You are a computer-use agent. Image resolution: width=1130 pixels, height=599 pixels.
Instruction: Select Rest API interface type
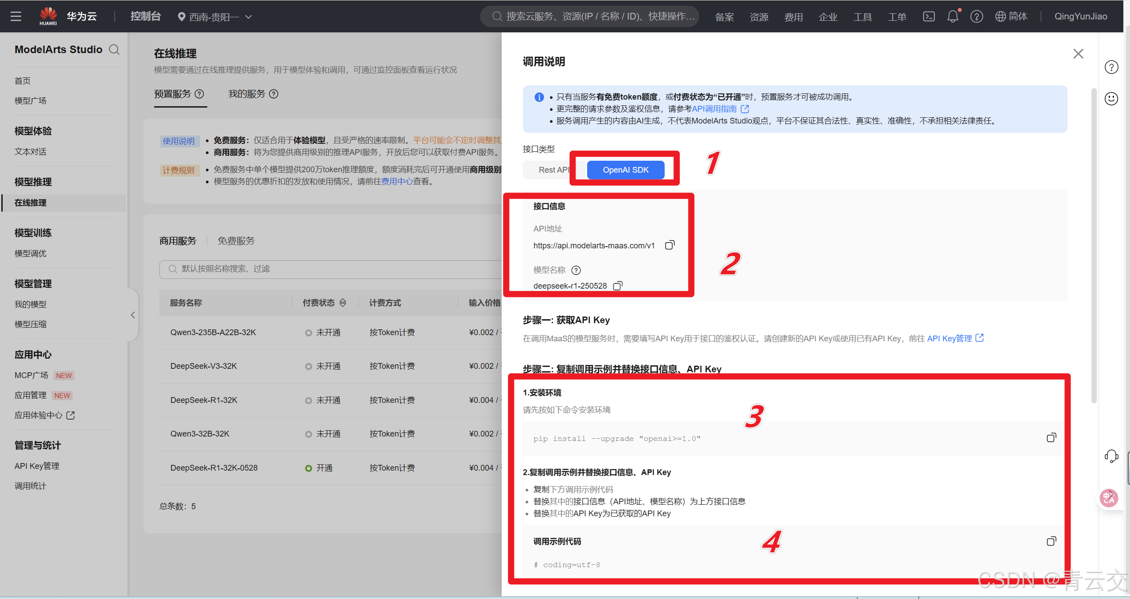[553, 170]
